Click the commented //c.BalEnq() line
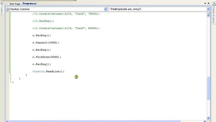 [43, 21]
